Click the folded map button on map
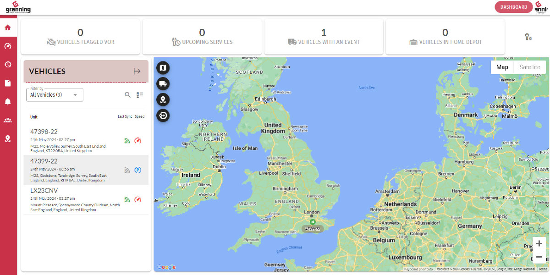The height and width of the screenshot is (275, 550). [x=163, y=68]
